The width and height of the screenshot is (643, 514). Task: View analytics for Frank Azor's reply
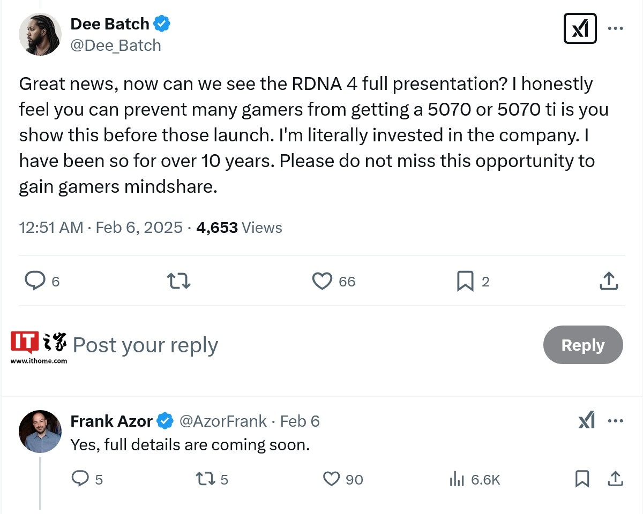pyautogui.click(x=457, y=479)
